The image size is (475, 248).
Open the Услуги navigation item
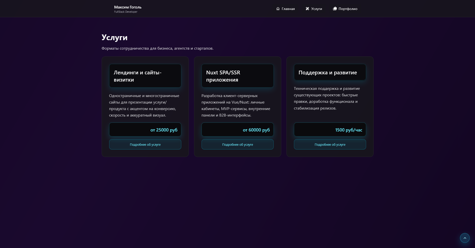314,9
